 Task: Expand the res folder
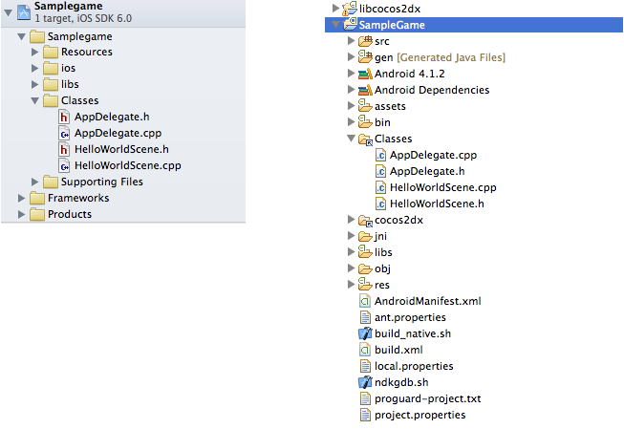coord(351,285)
